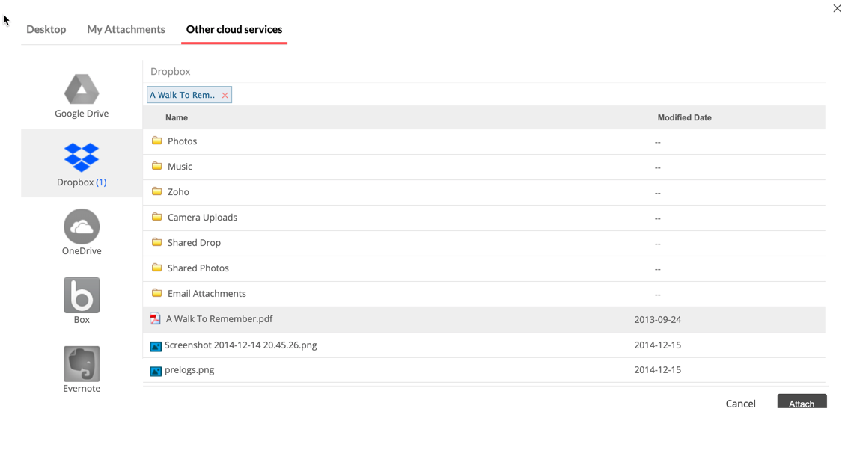
Task: Browse the Email Attachments folder
Action: coord(207,294)
